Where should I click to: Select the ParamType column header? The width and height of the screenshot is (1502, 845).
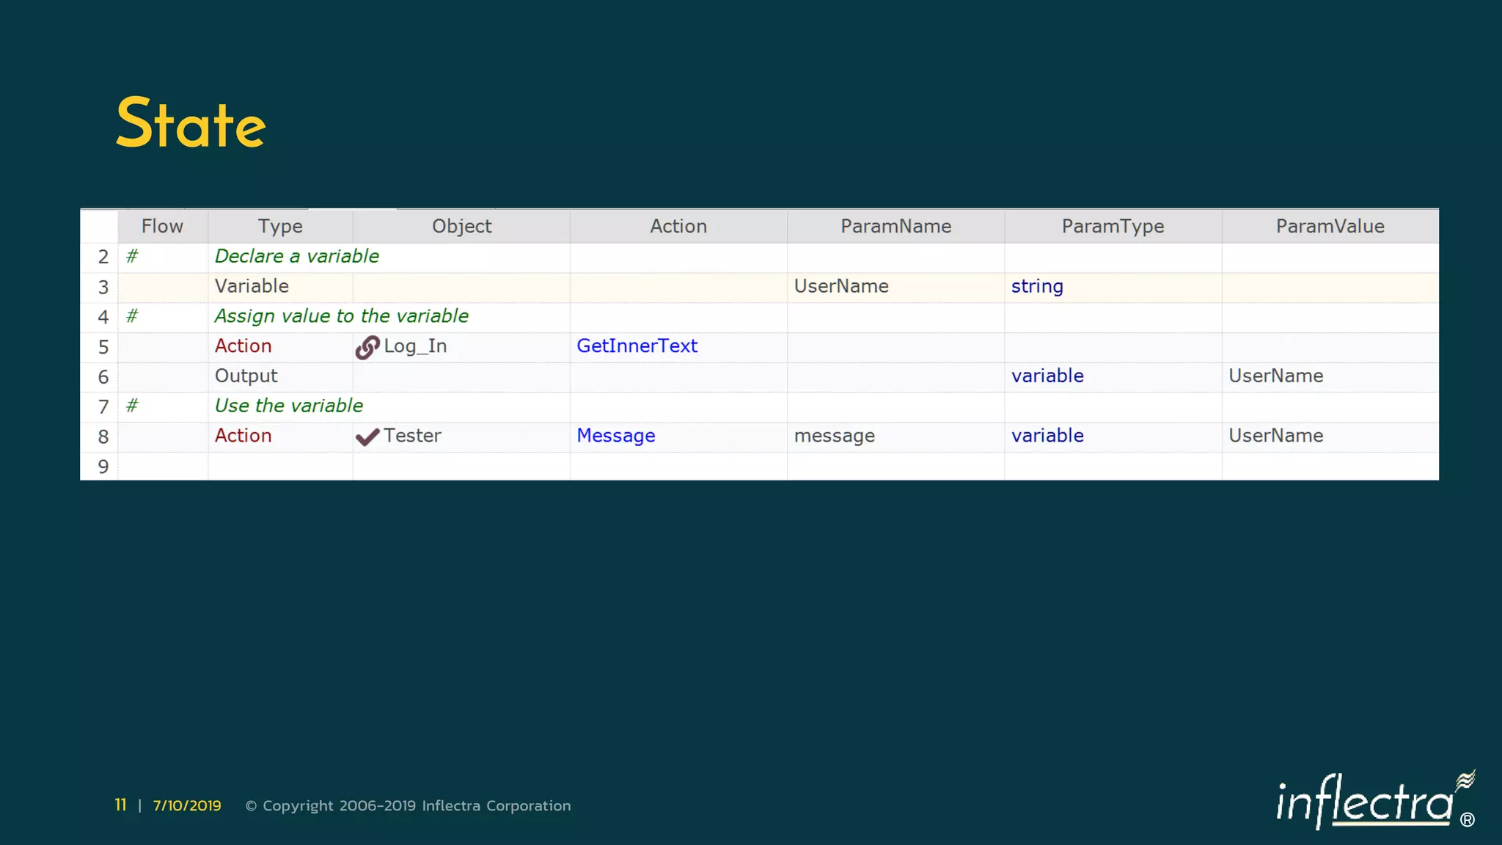[1113, 226]
